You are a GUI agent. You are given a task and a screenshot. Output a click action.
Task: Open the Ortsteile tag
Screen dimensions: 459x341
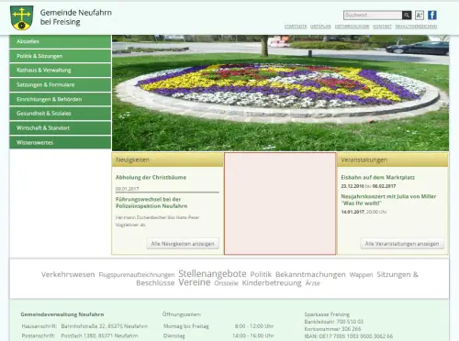(x=226, y=283)
